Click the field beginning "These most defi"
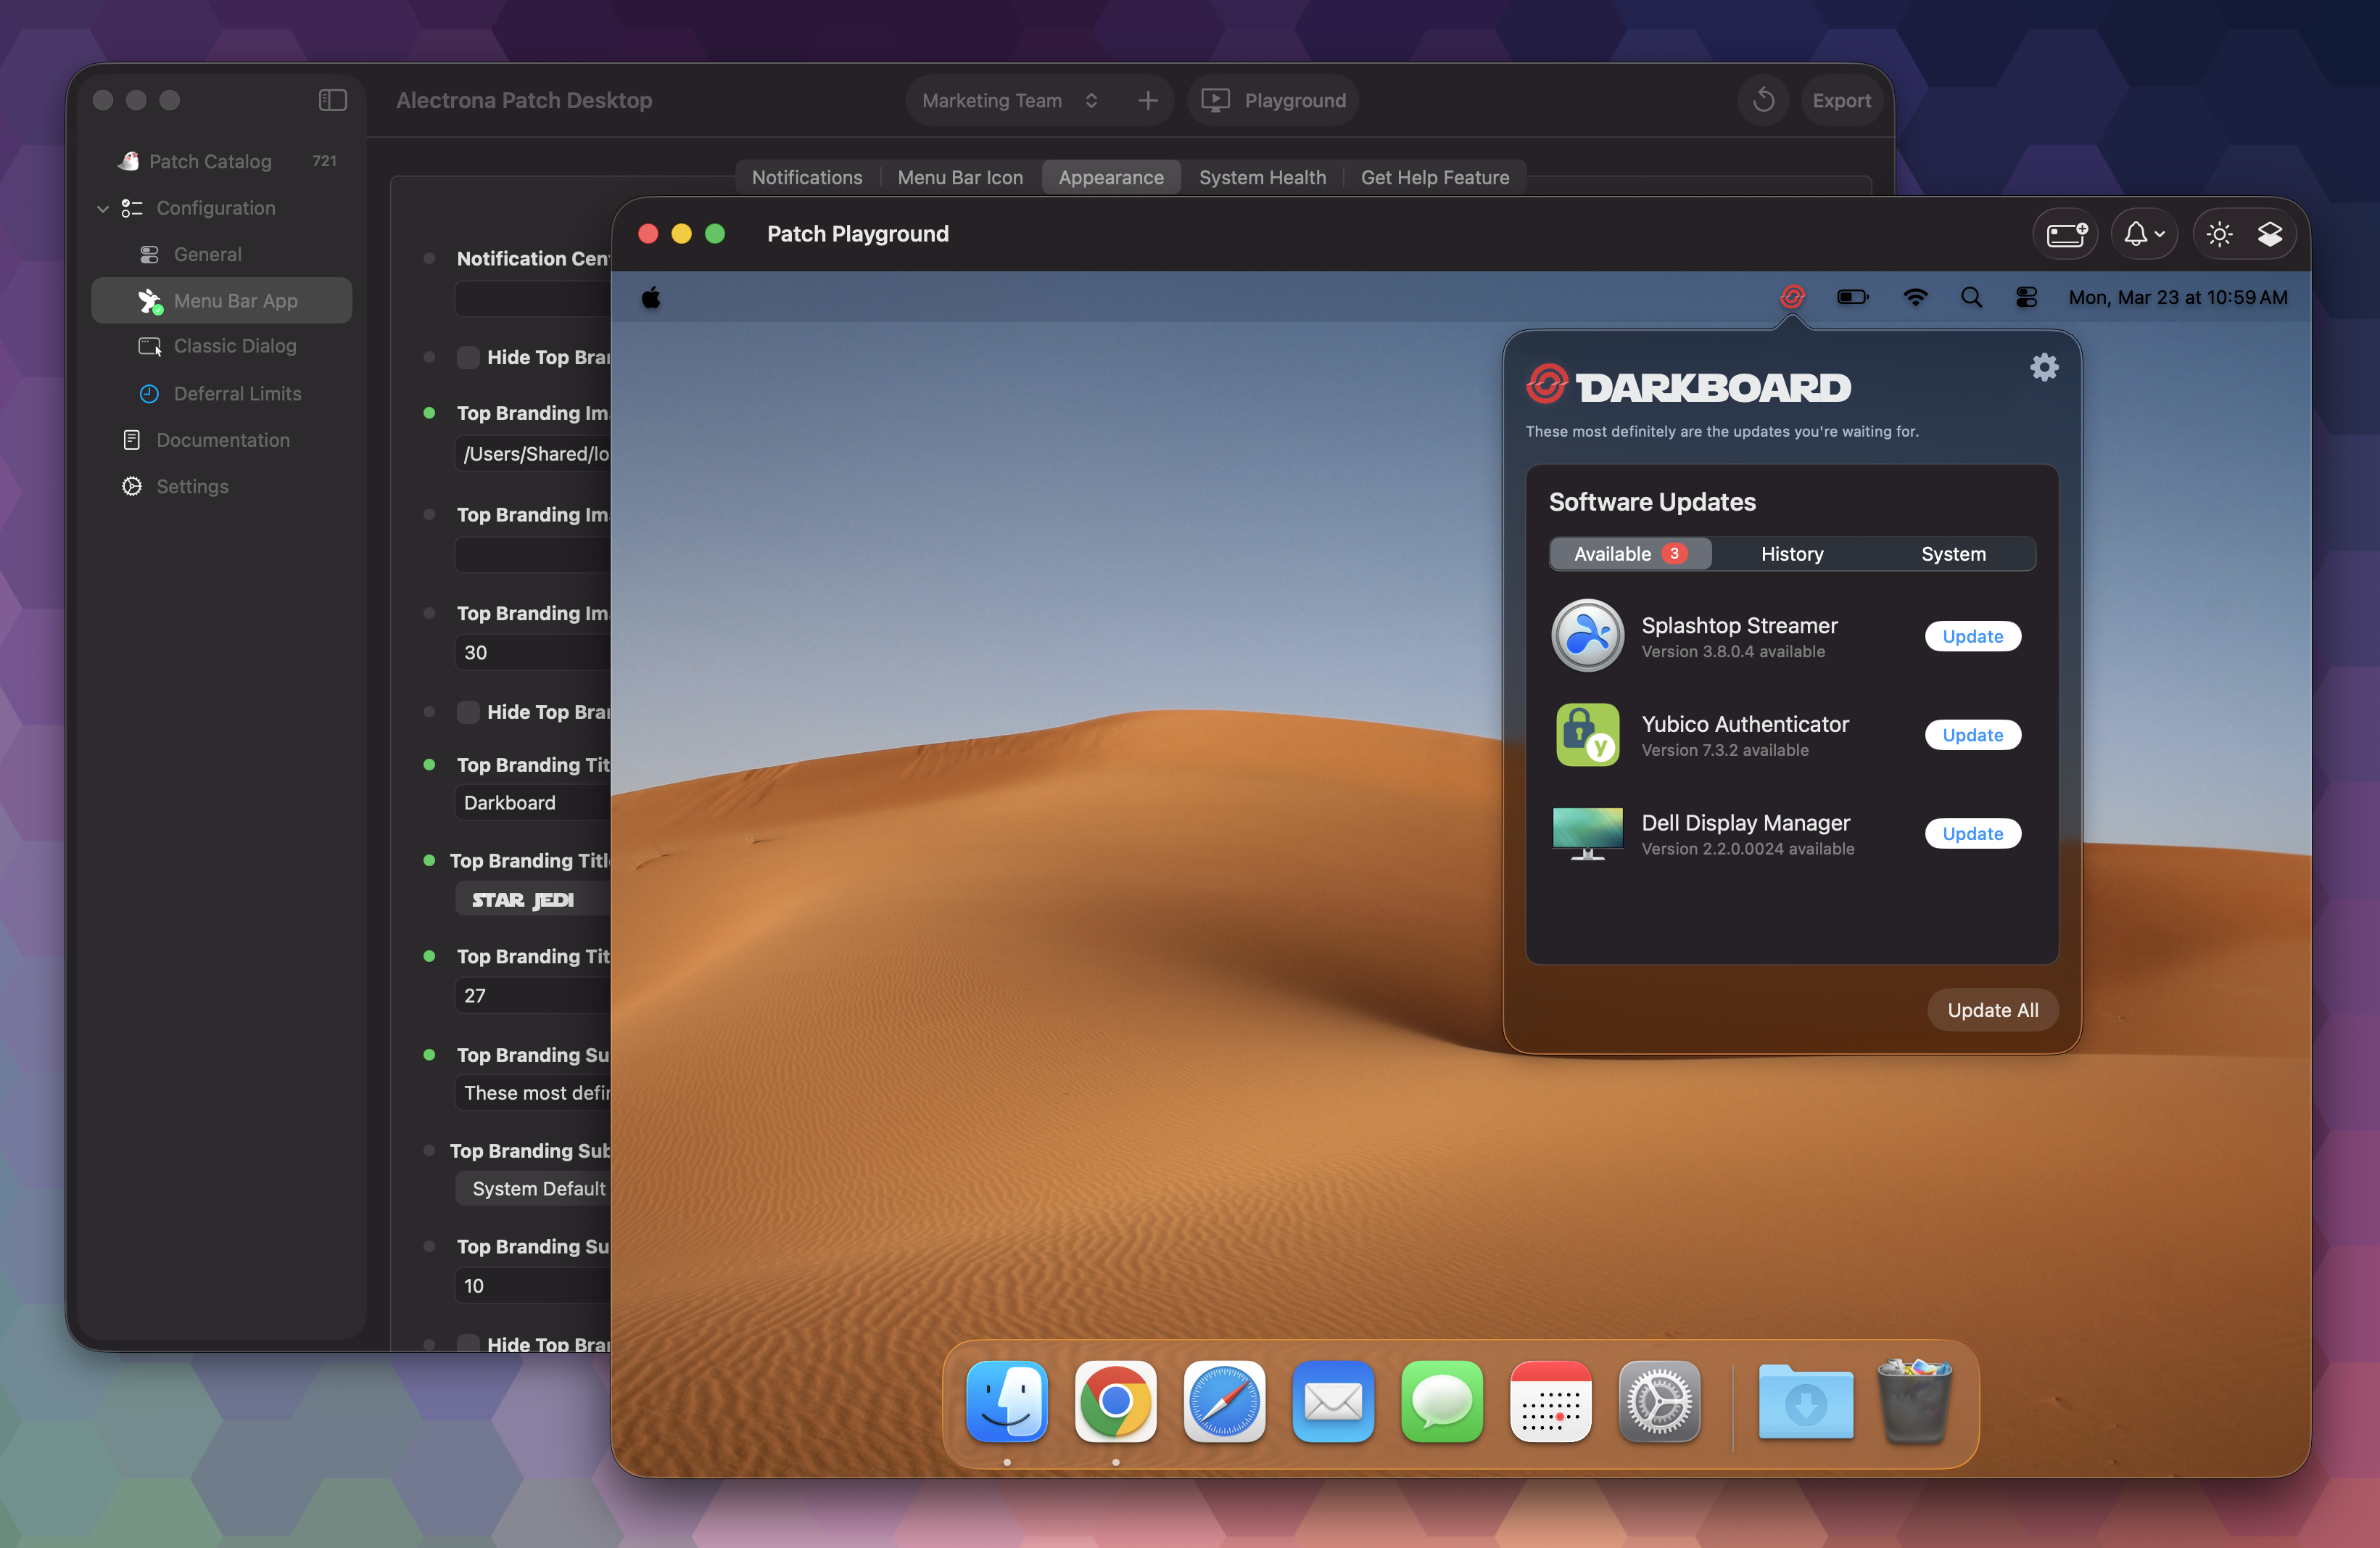The image size is (2380, 1548). (x=533, y=1093)
